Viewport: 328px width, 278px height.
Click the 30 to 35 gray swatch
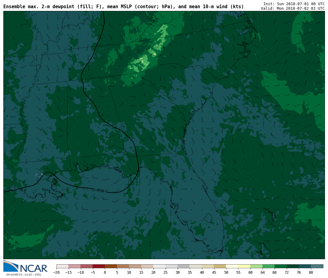(x=184, y=266)
